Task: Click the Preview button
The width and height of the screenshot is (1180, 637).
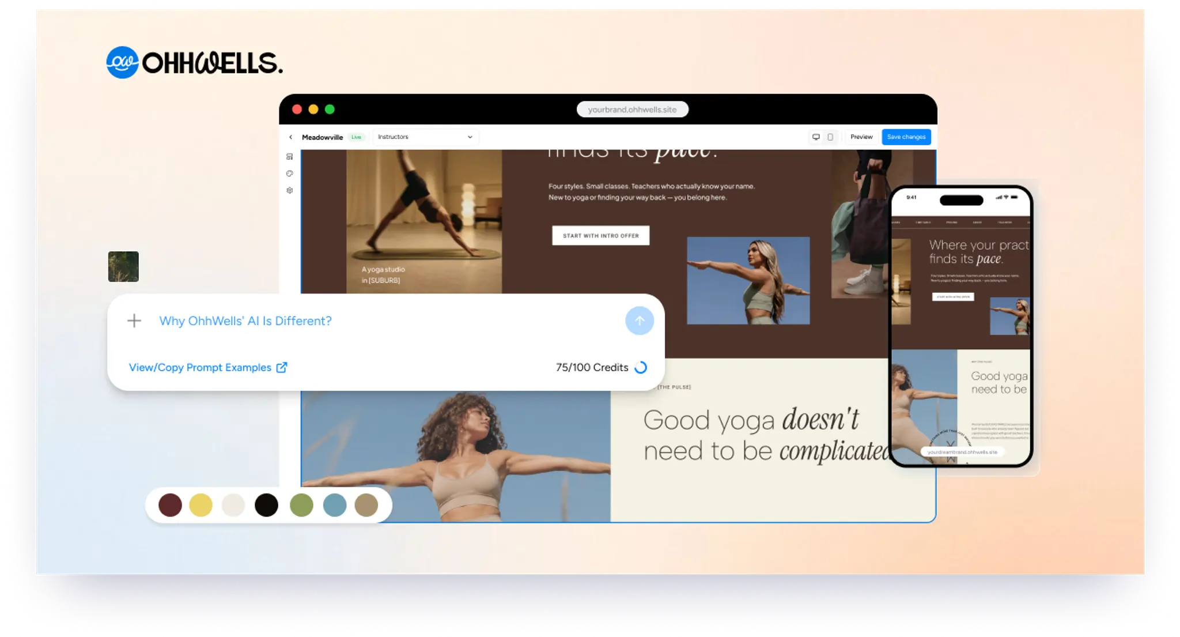Action: tap(861, 137)
